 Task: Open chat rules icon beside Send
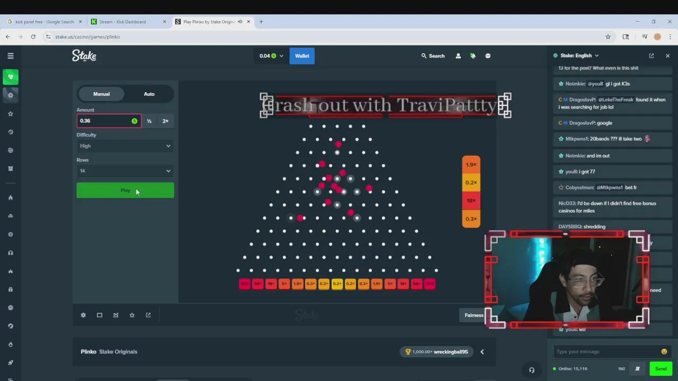[x=638, y=369]
